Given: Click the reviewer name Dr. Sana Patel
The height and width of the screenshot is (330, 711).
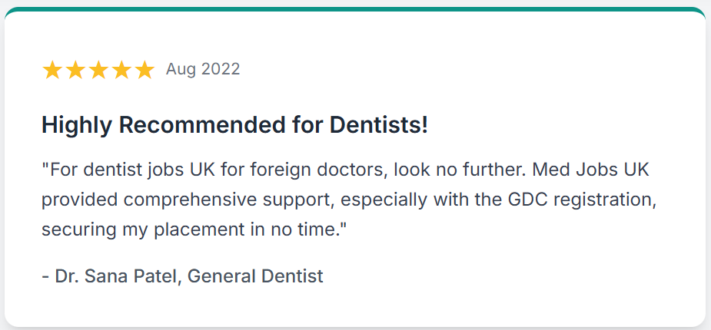Looking at the screenshot, I should [x=115, y=276].
